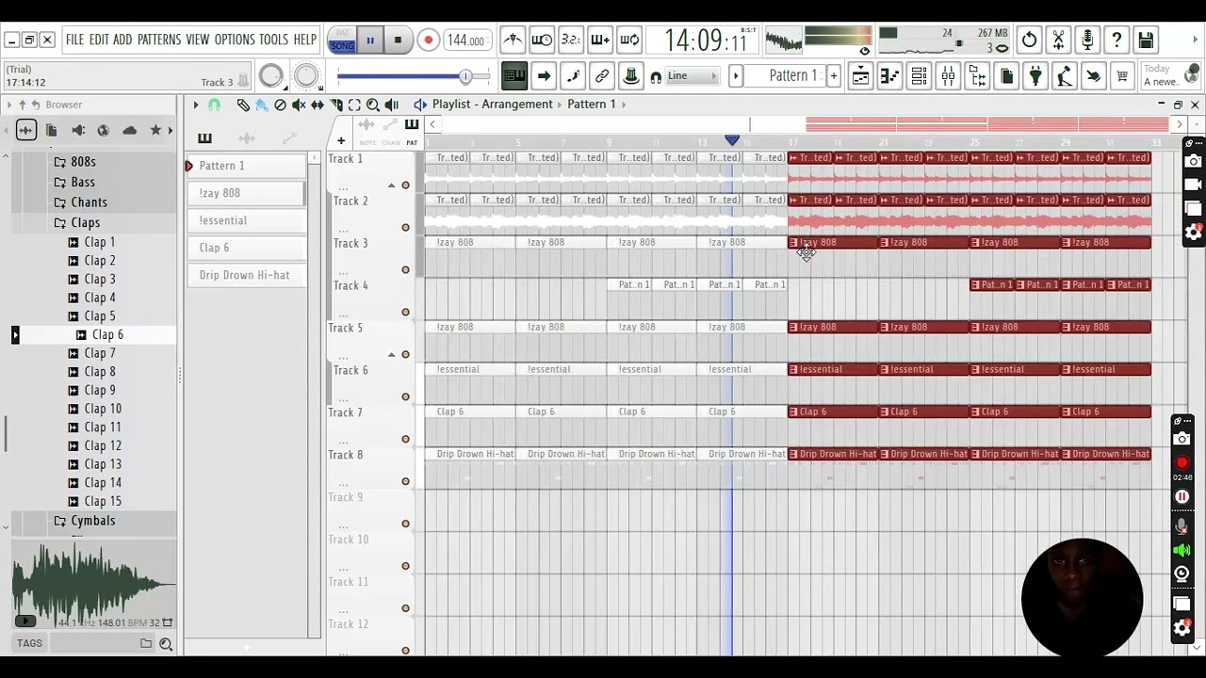Select the playlist pencil draw tool
Viewport: 1206px width, 678px height.
pyautogui.click(x=243, y=105)
